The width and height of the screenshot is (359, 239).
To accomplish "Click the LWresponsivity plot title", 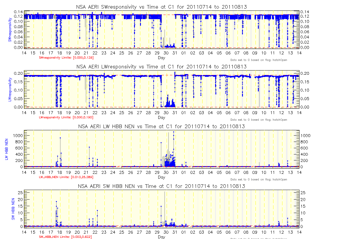I will click(x=162, y=67).
